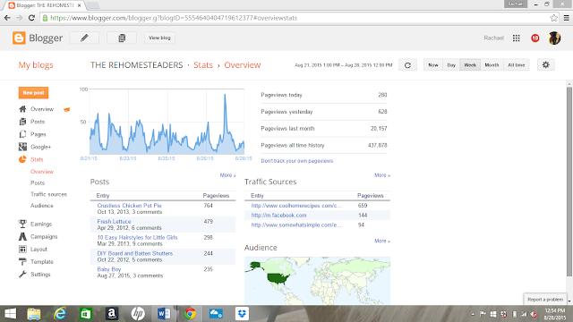The image size is (573, 322).
Task: Open Internet Explorer from the taskbar
Action: (60, 314)
